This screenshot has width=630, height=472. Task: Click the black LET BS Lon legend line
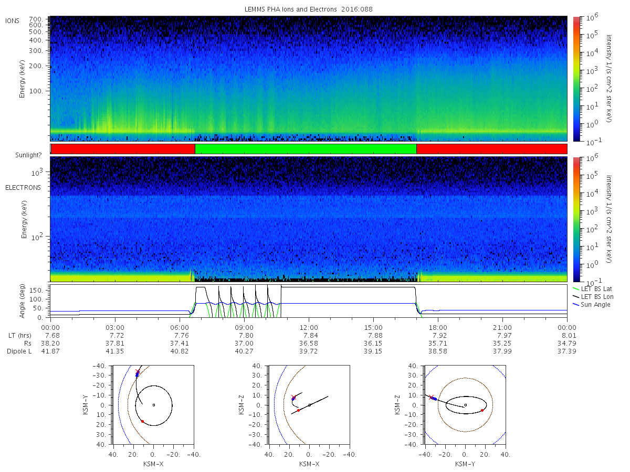(576, 297)
